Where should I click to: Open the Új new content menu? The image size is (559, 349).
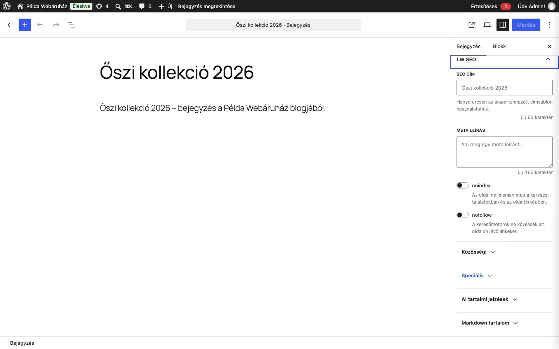(166, 6)
